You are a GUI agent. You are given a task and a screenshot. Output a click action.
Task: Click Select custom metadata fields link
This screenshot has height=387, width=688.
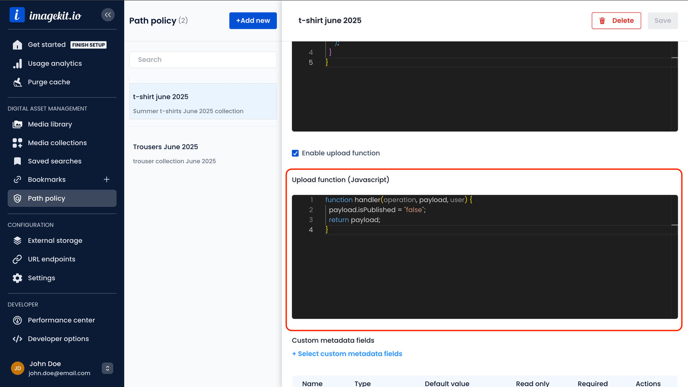(347, 354)
